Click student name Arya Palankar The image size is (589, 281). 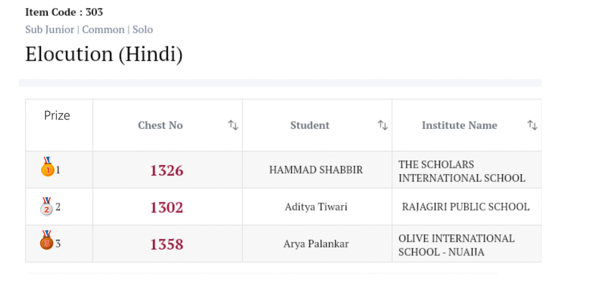click(x=316, y=244)
